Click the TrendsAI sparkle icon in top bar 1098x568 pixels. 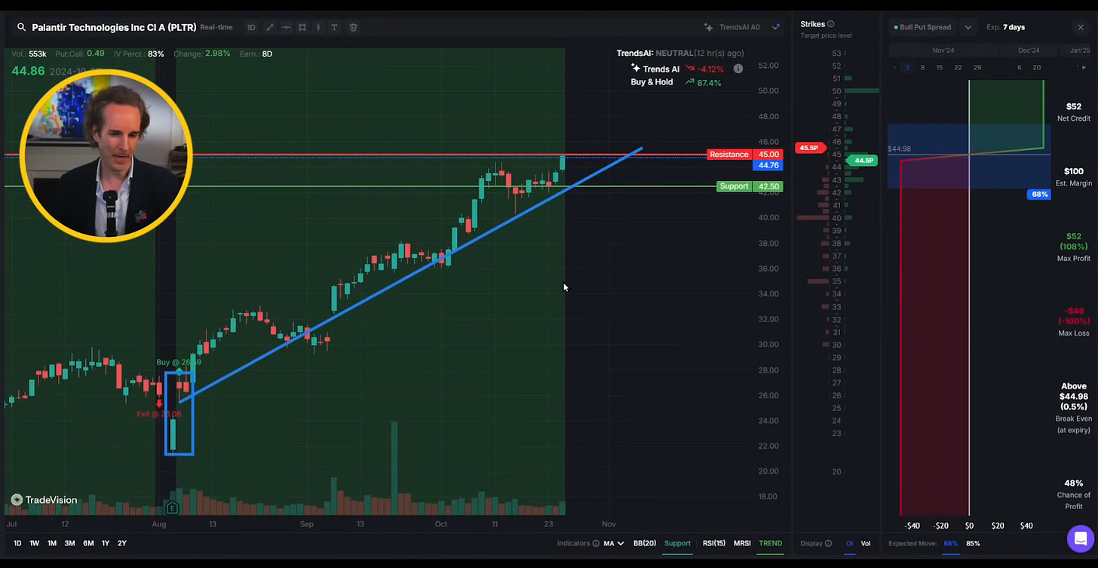click(708, 27)
